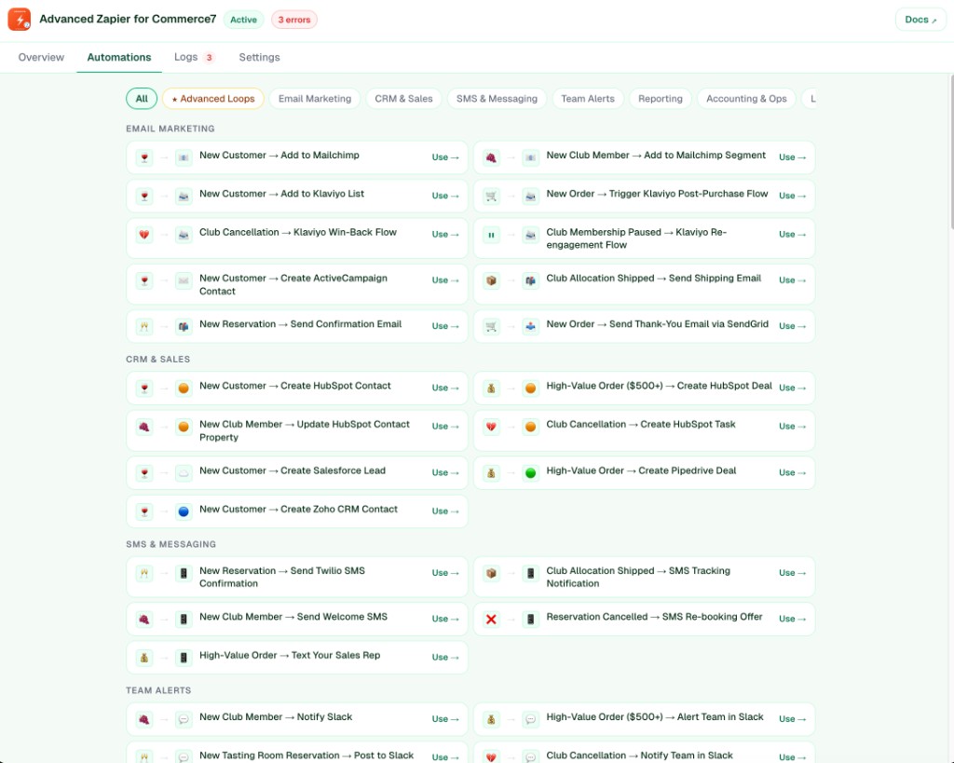Click the Logs tab error count badge
This screenshot has height=763, width=954.
click(209, 58)
